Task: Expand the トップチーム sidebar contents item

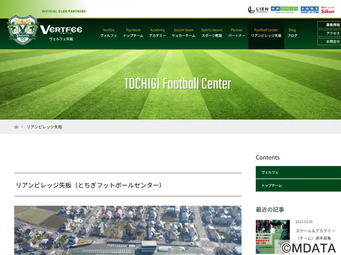Action: coord(298,185)
